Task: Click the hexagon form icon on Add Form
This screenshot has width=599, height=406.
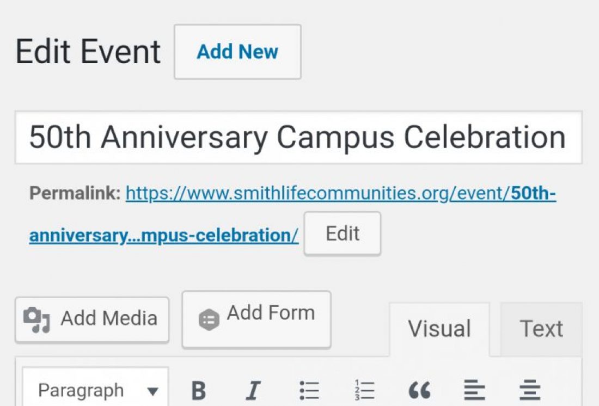Action: click(x=209, y=319)
